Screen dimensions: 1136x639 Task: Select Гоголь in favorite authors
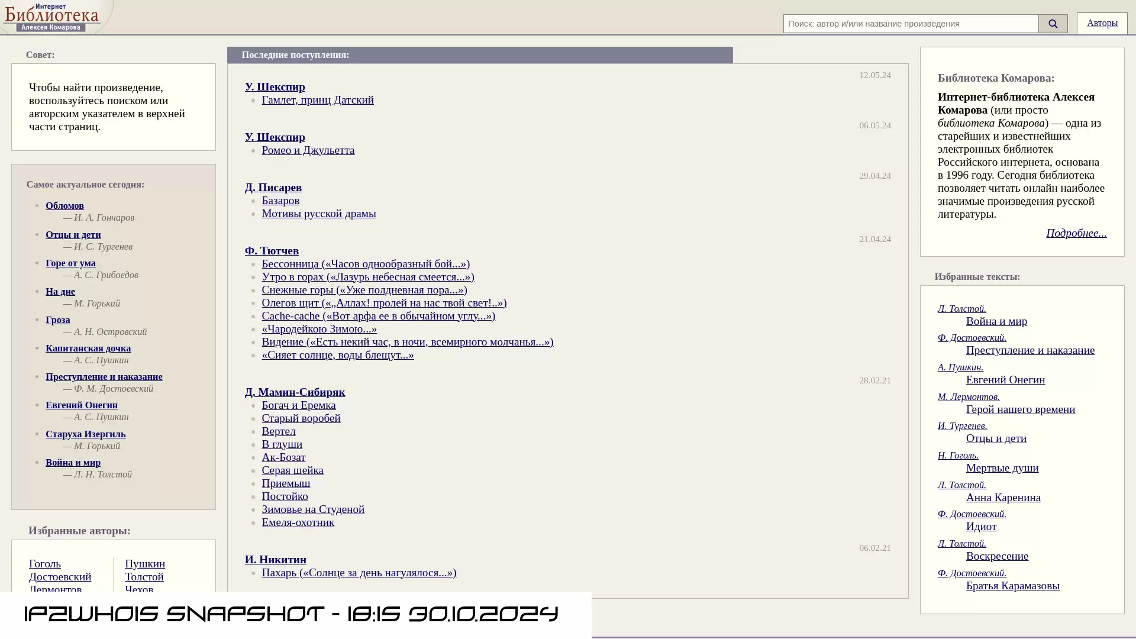tap(45, 564)
